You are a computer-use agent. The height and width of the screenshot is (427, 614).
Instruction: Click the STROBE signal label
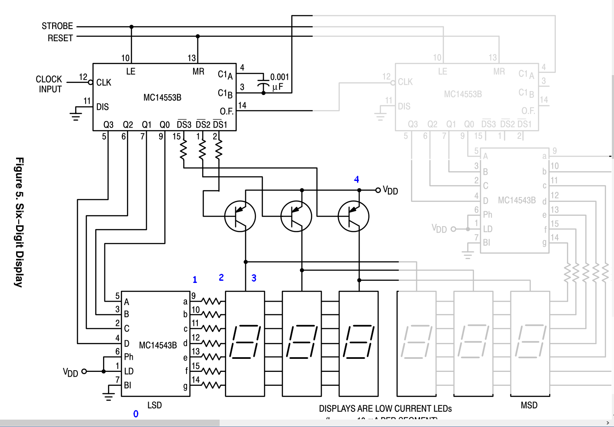pyautogui.click(x=57, y=26)
